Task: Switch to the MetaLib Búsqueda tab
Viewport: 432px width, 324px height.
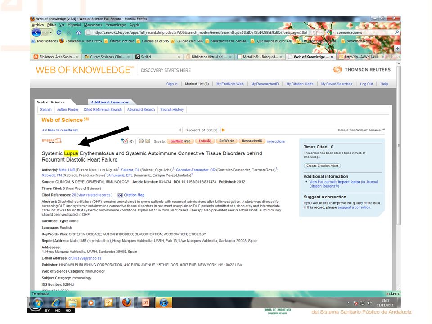Action: [260, 57]
